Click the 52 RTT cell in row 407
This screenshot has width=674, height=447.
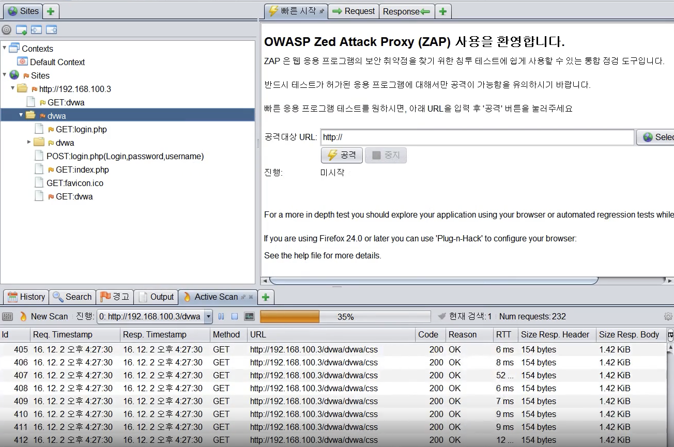click(x=505, y=375)
